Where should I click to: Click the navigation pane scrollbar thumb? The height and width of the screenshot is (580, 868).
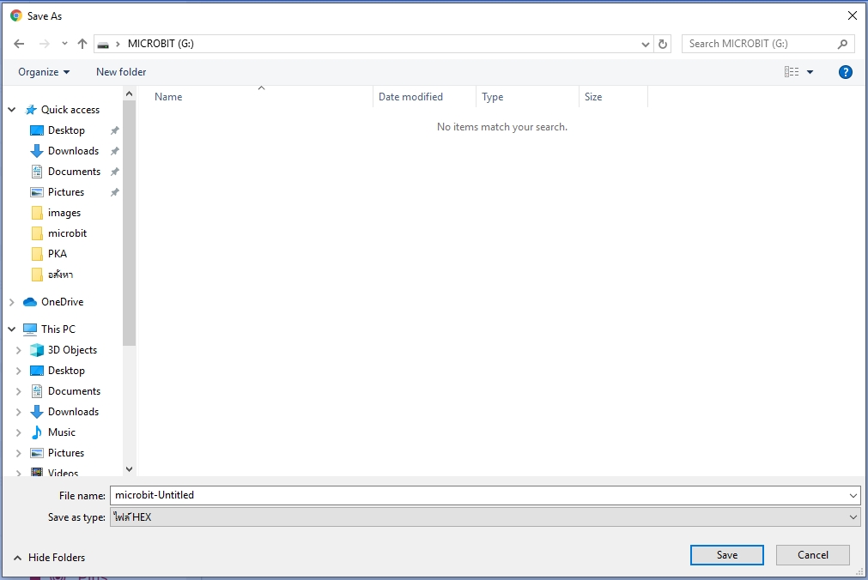coord(129,223)
